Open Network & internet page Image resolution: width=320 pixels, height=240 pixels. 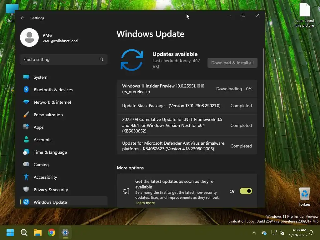pos(64,102)
